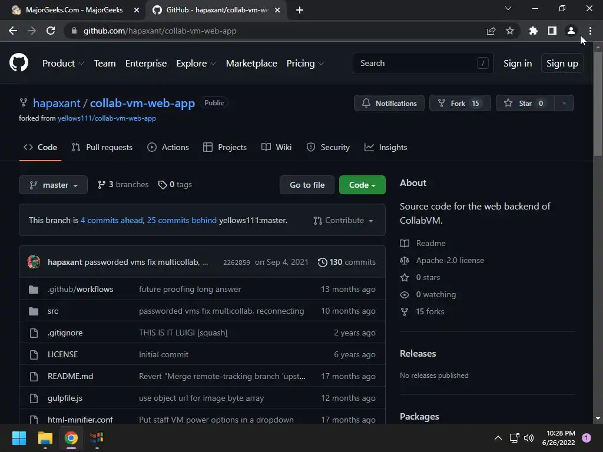View site info via lock icon
This screenshot has width=603, height=452.
(x=74, y=31)
